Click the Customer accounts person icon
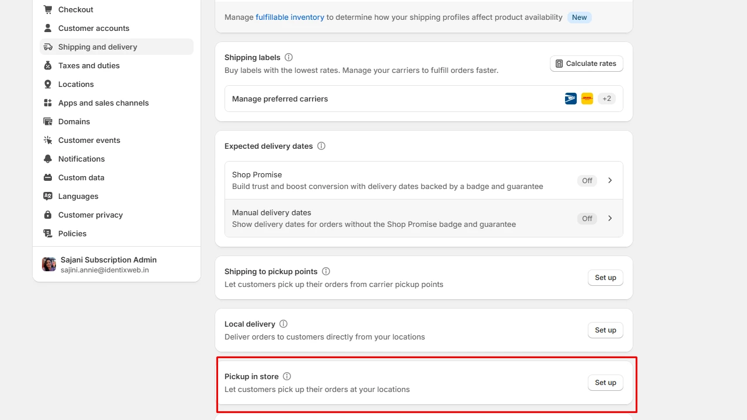Viewport: 747px width, 420px height. click(48, 28)
